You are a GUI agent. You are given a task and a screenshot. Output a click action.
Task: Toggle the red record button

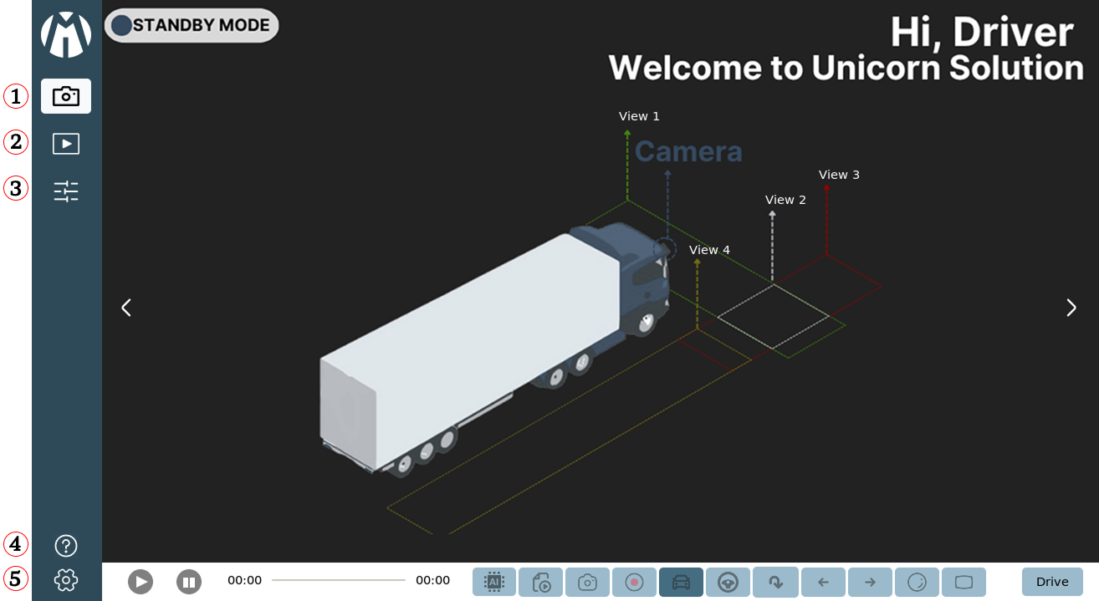pos(634,582)
